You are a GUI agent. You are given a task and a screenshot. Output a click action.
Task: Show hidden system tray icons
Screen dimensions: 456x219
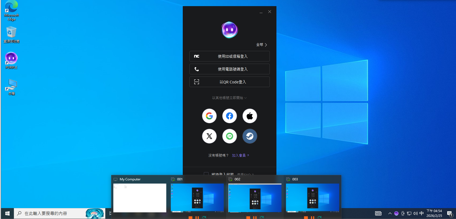point(390,213)
